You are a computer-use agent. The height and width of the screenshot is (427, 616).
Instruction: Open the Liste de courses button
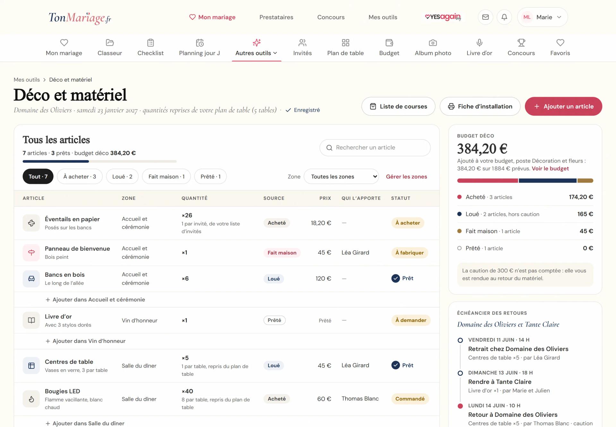pos(398,106)
